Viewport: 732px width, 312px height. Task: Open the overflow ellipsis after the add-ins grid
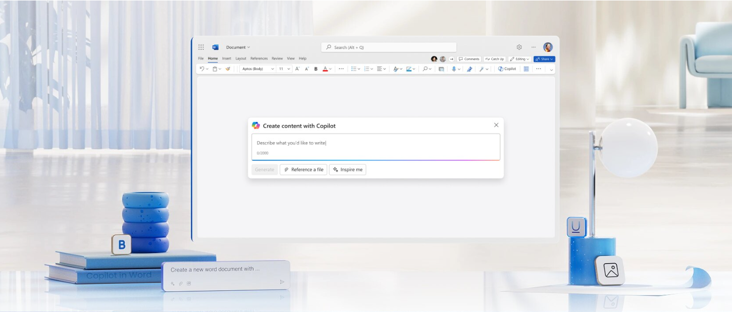point(539,69)
